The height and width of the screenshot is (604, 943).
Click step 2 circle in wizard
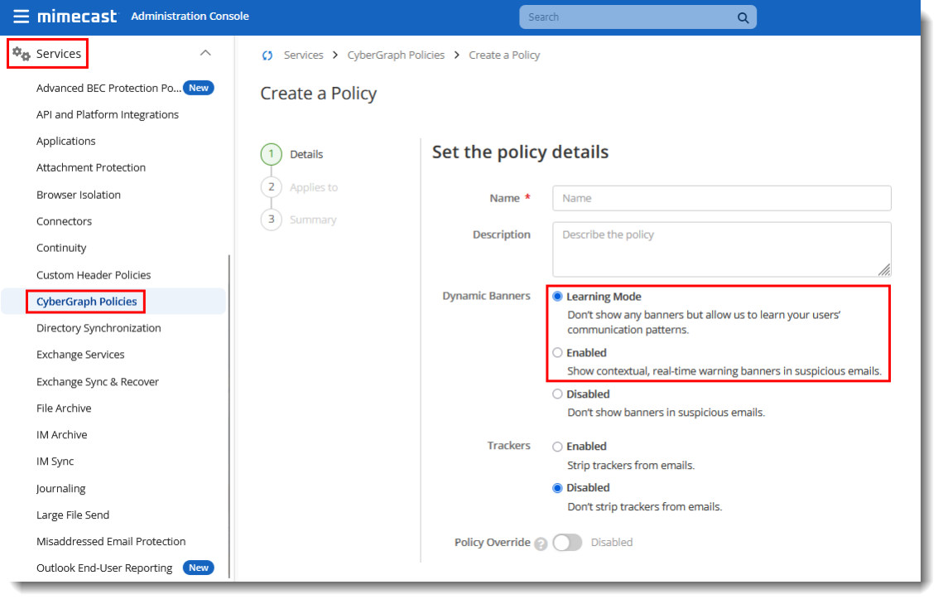[x=272, y=187]
